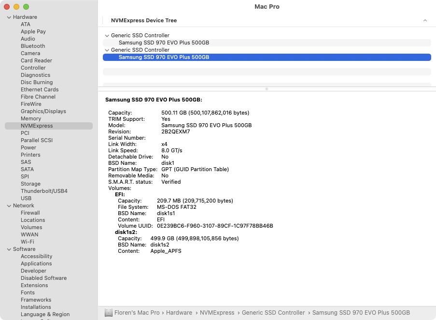
Task: Select SAS in the sidebar
Action: (x=26, y=162)
